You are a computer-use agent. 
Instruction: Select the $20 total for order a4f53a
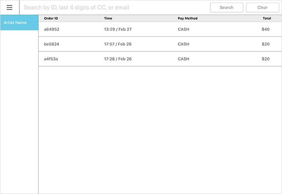click(x=265, y=59)
